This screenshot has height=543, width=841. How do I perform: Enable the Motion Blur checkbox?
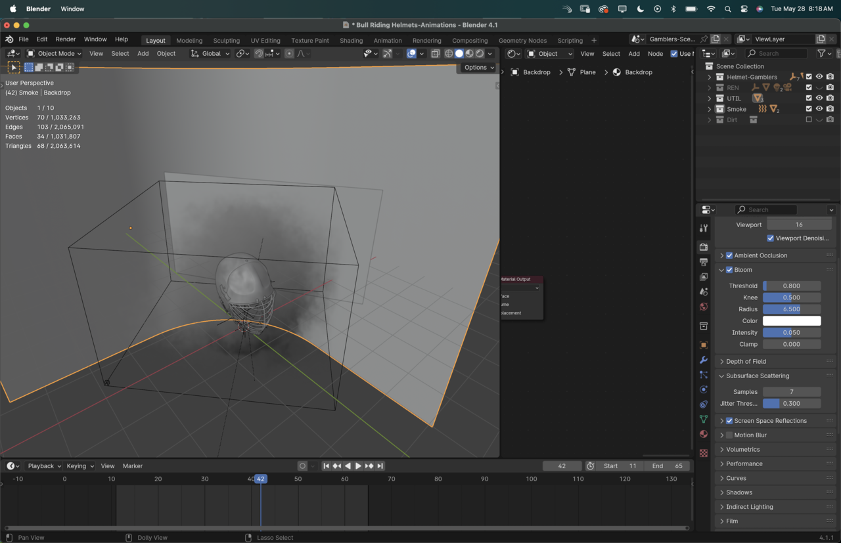729,435
